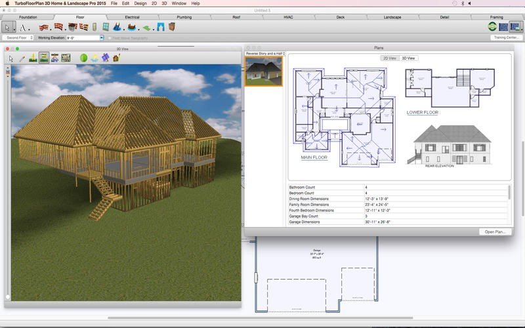Click the Working Elevation input field
The image size is (525, 328).
click(x=83, y=38)
